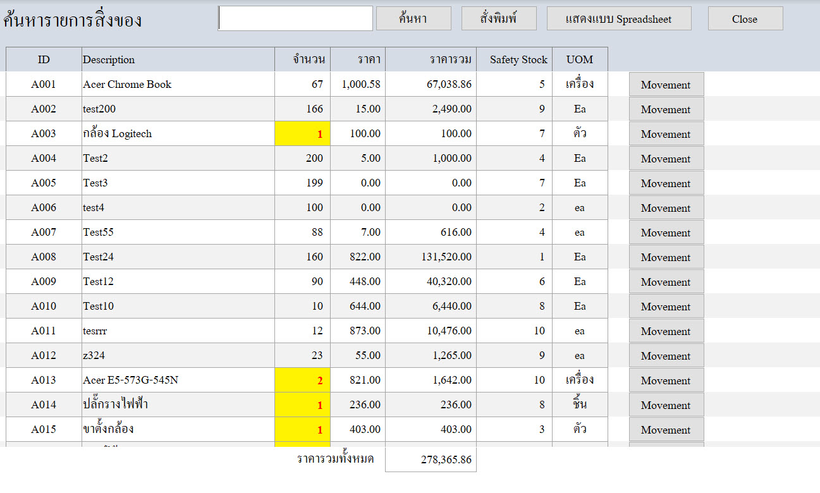The height and width of the screenshot is (493, 820).
Task: Click the Close button
Action: tap(745, 19)
